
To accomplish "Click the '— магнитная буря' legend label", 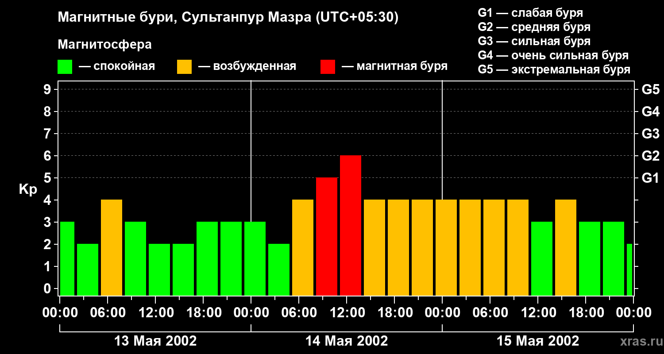I will (x=394, y=67).
